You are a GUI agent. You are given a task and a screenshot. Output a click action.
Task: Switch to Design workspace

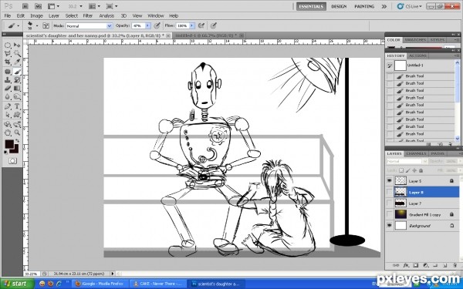click(339, 6)
